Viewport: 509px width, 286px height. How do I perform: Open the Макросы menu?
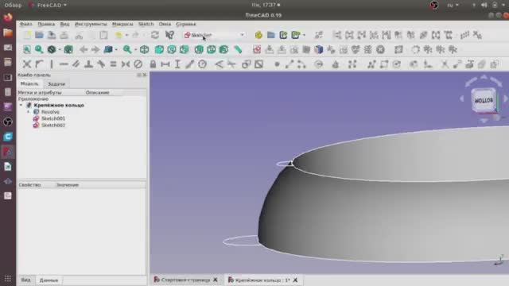[122, 24]
